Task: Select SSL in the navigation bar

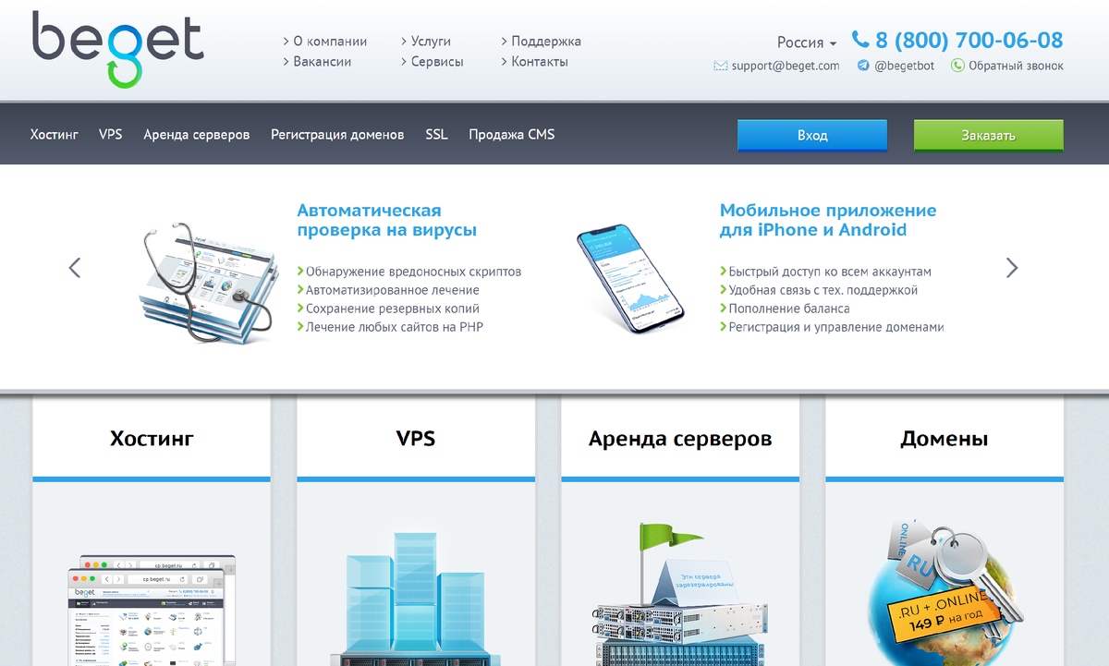Action: click(x=436, y=135)
